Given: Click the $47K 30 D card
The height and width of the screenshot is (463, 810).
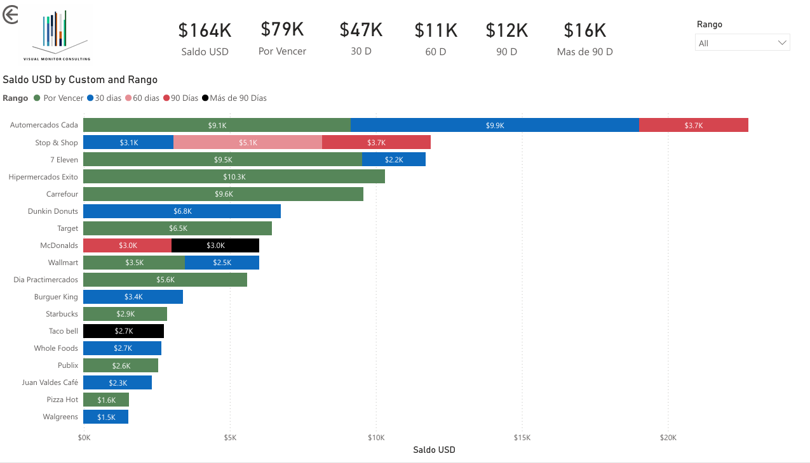Looking at the screenshot, I should click(x=361, y=39).
